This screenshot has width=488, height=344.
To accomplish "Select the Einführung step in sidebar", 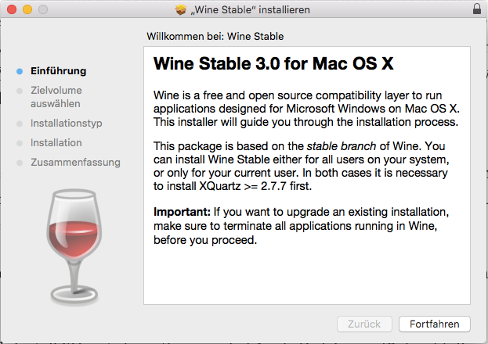I will coord(58,71).
